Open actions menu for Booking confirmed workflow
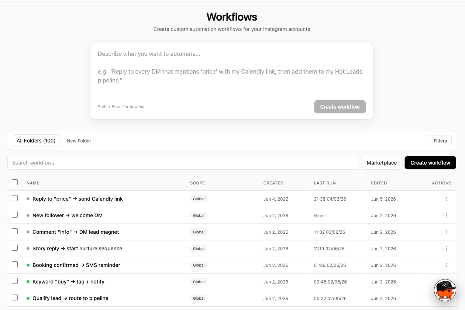 pos(447,265)
